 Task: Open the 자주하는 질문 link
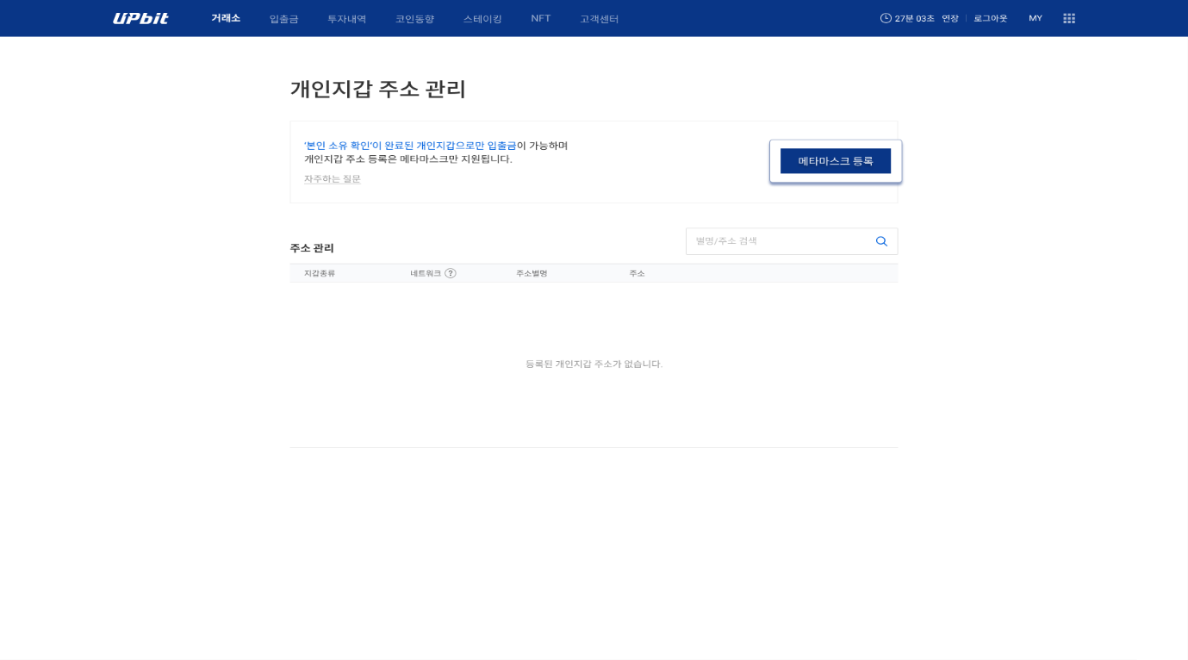pos(333,179)
